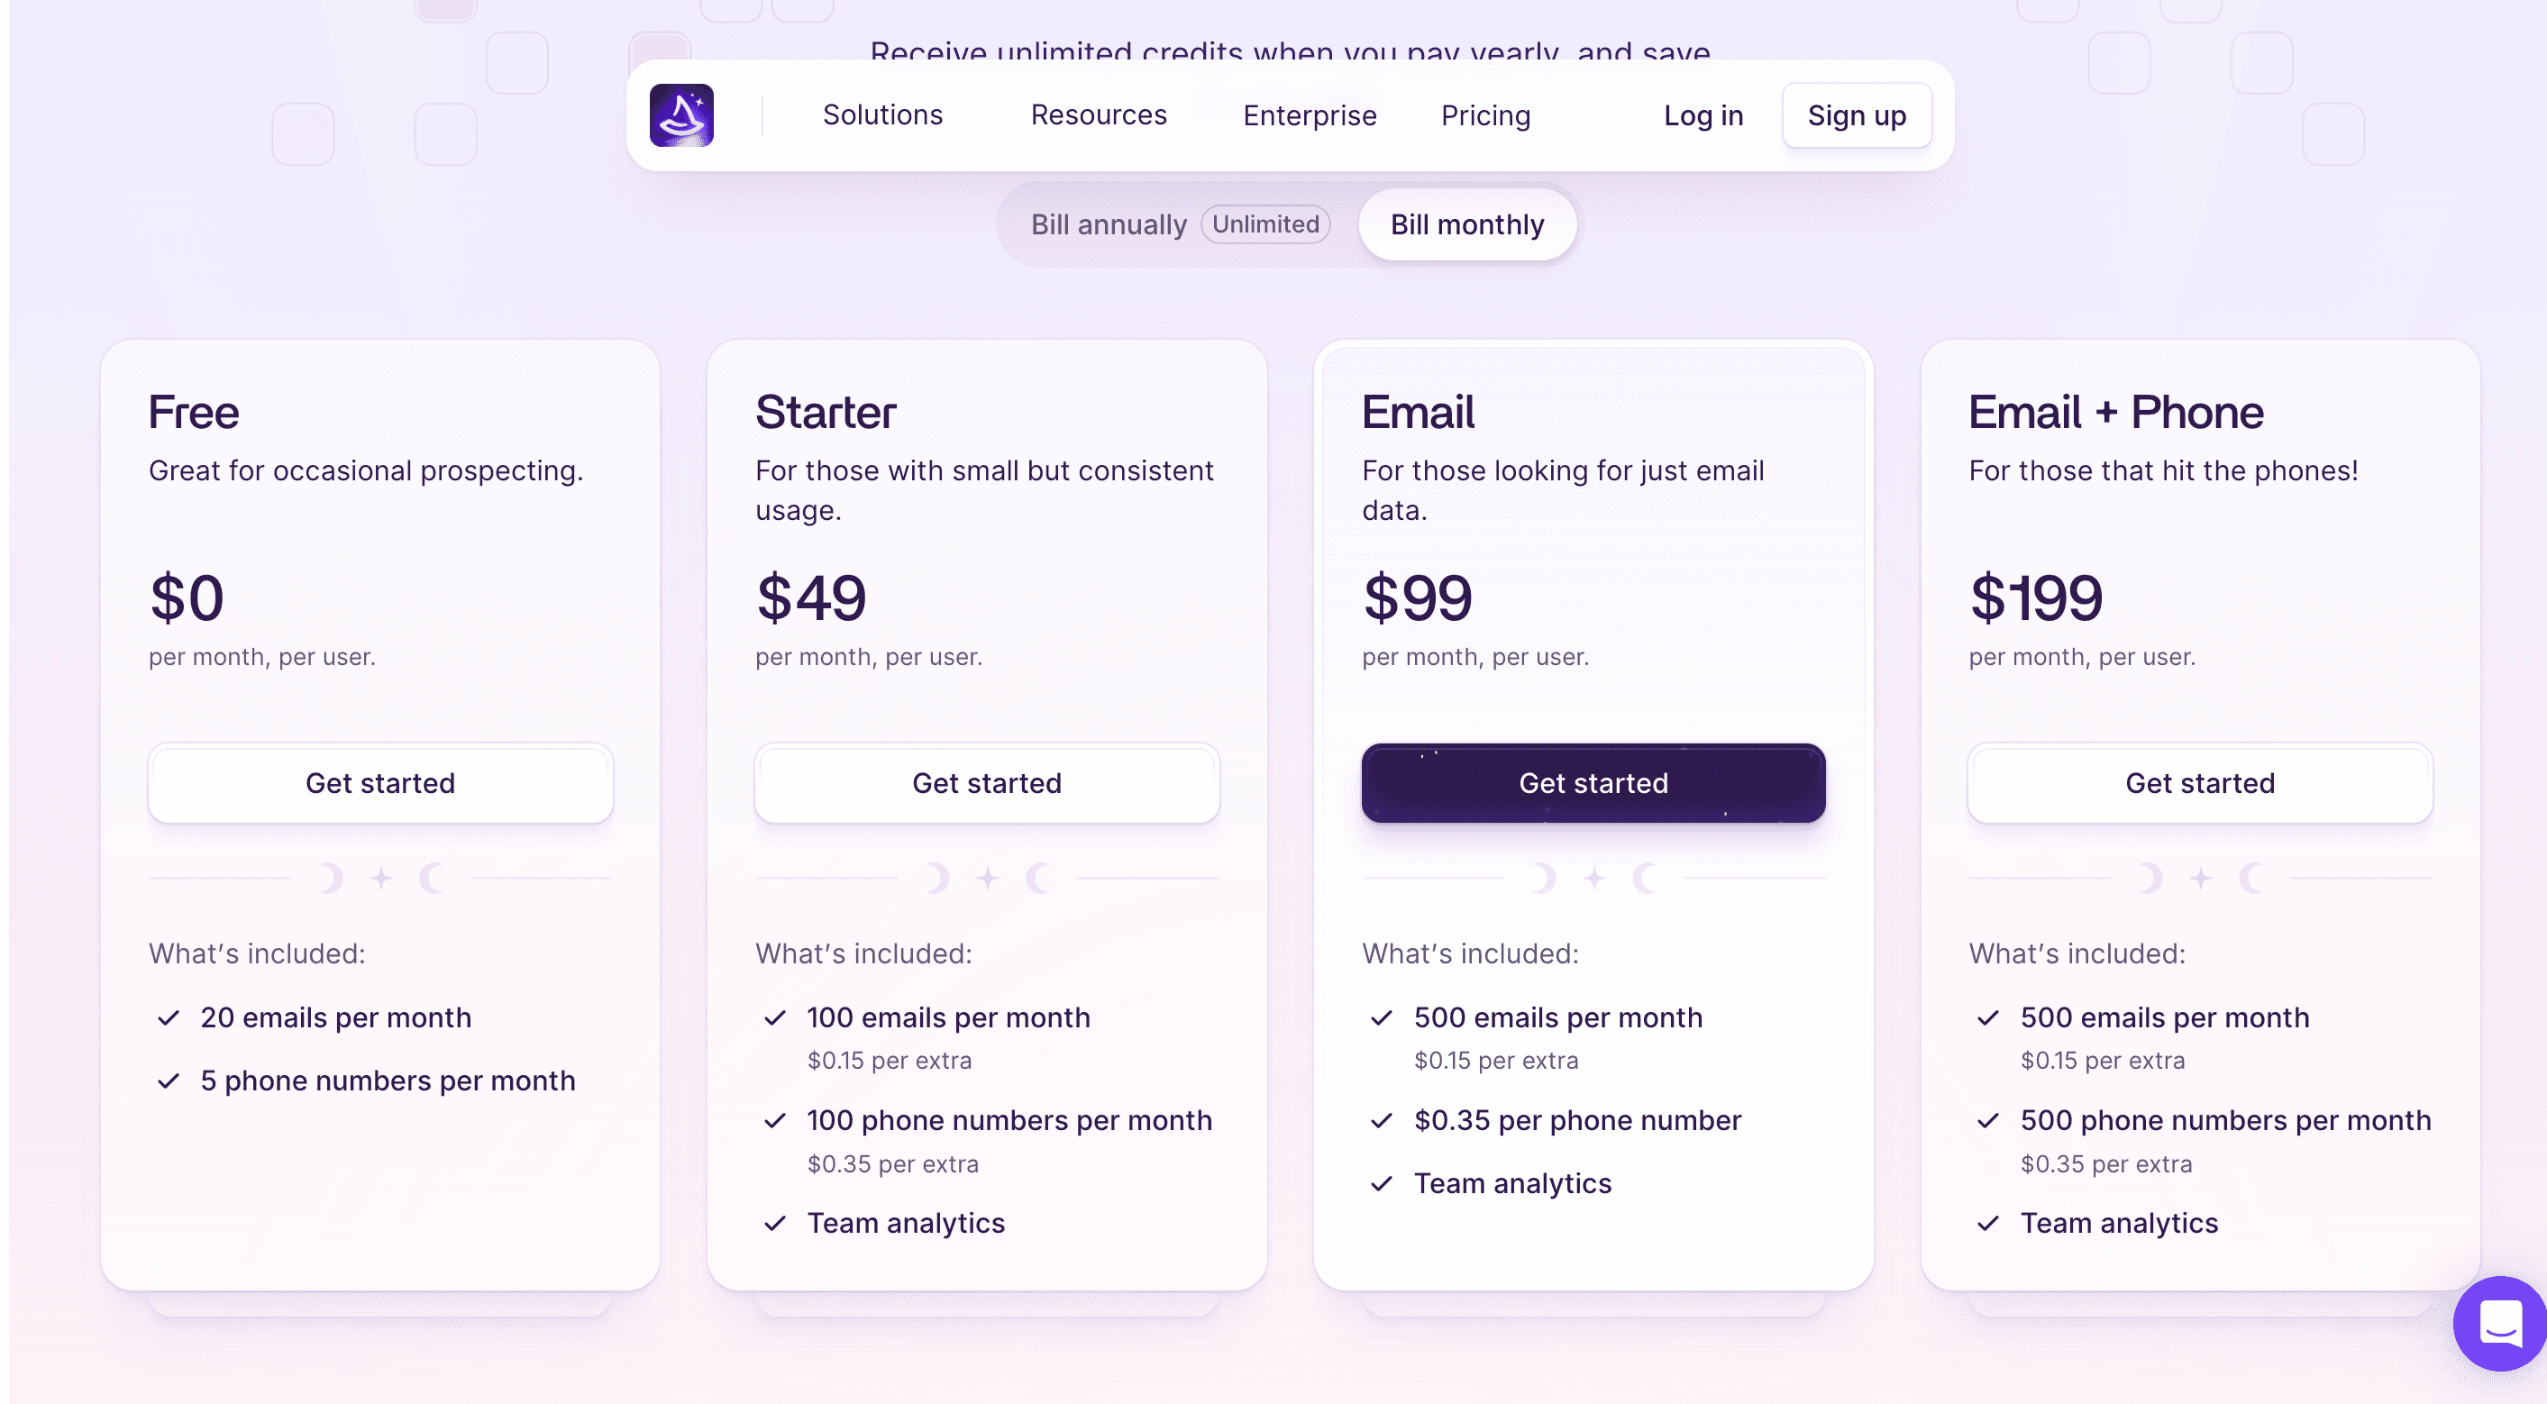The height and width of the screenshot is (1404, 2547).
Task: Go to Pricing in the navbar
Action: coord(1485,115)
